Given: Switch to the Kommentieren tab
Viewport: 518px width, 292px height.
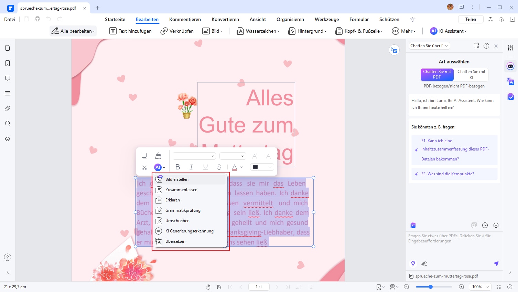Looking at the screenshot, I should [x=185, y=19].
